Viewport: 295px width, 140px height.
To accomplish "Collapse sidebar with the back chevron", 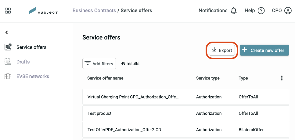I will (7, 32).
